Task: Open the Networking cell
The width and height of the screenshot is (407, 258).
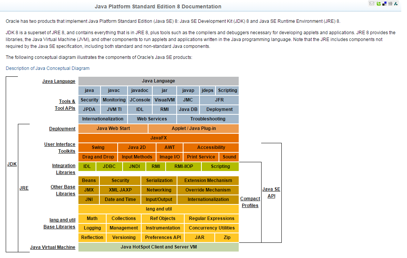Action: tap(159, 190)
